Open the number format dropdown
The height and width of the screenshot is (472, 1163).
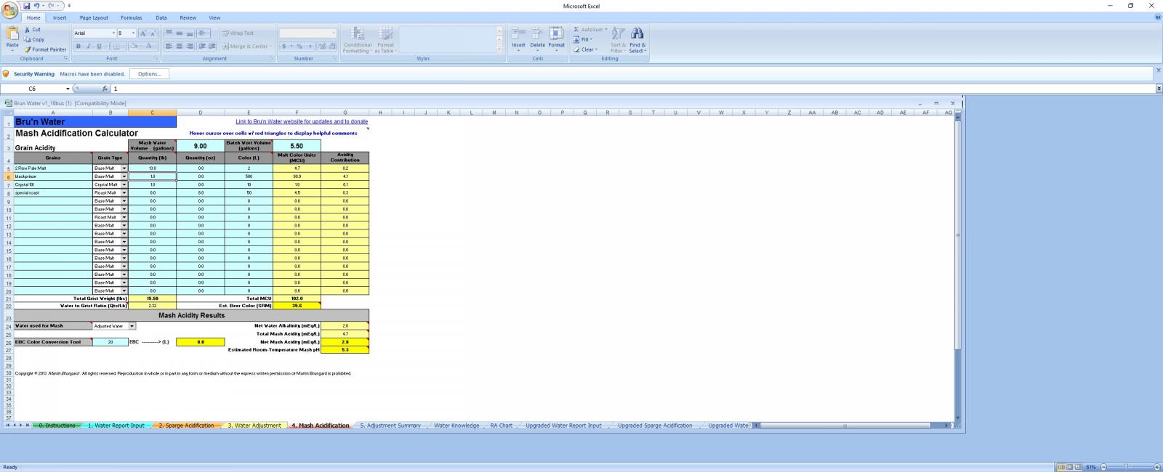(334, 33)
